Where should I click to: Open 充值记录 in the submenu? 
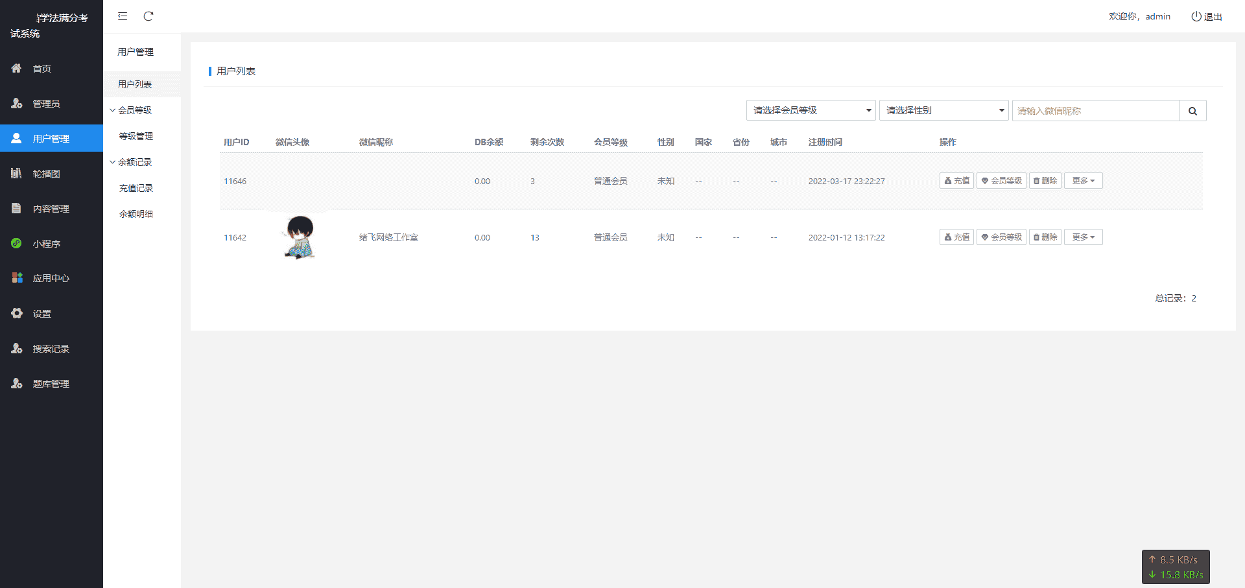pyautogui.click(x=136, y=188)
